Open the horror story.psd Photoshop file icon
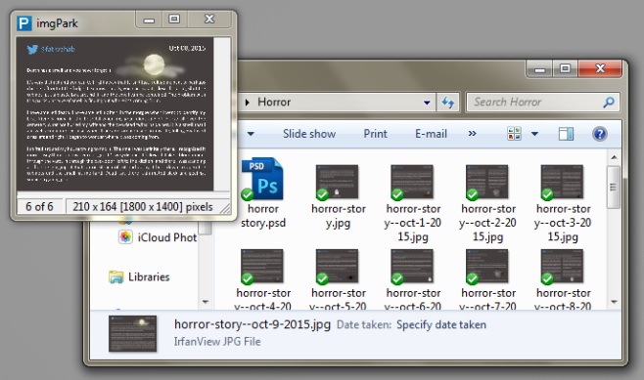This screenshot has height=380, width=644. 262,180
